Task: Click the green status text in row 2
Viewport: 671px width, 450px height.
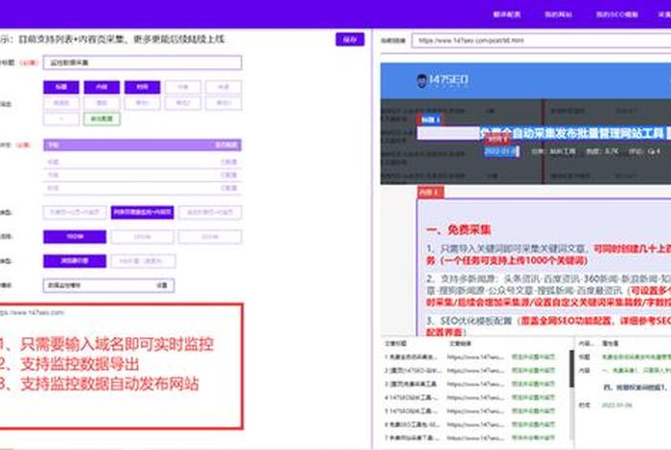Action: coord(533,371)
